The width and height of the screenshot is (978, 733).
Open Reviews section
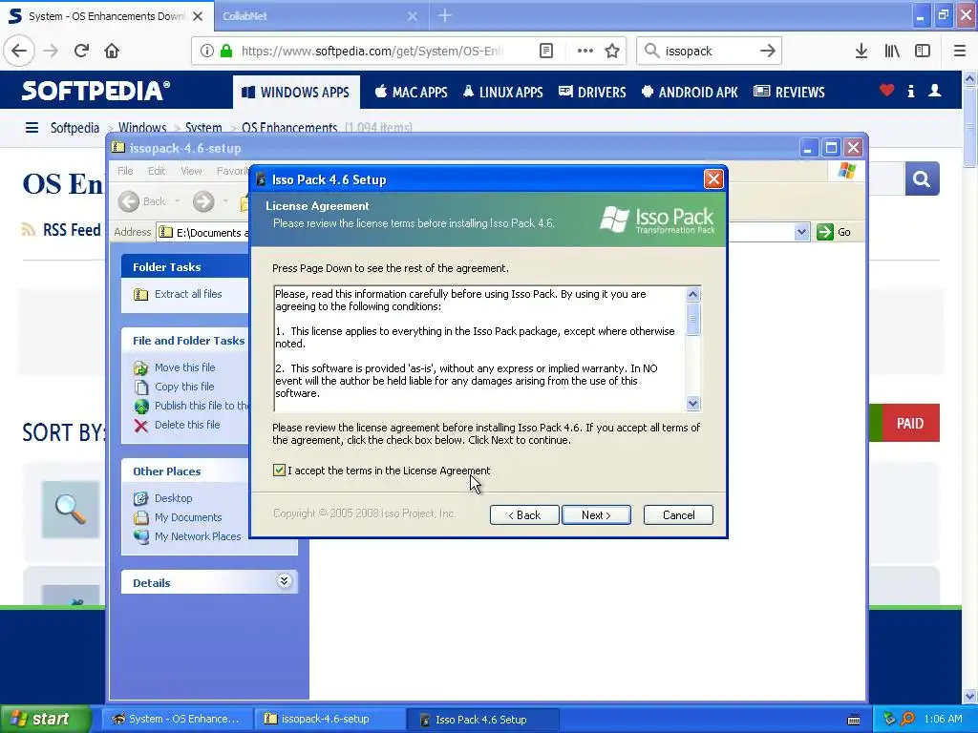(x=789, y=92)
